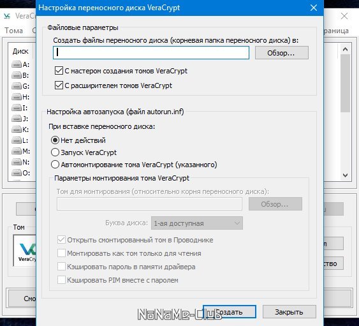Choose the Нет действий radio option
The image size is (359, 326).
coord(55,140)
